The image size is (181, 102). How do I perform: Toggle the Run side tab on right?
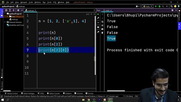coord(179,26)
